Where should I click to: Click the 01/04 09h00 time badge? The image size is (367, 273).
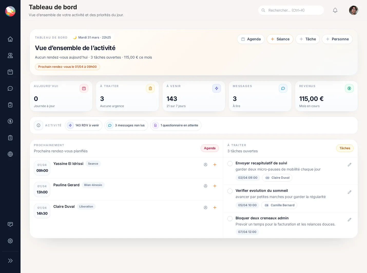pyautogui.click(x=42, y=168)
